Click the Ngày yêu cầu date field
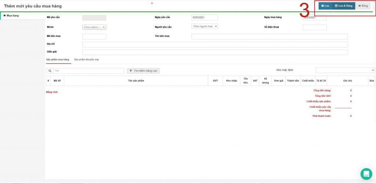The image size is (376, 184). [204, 18]
